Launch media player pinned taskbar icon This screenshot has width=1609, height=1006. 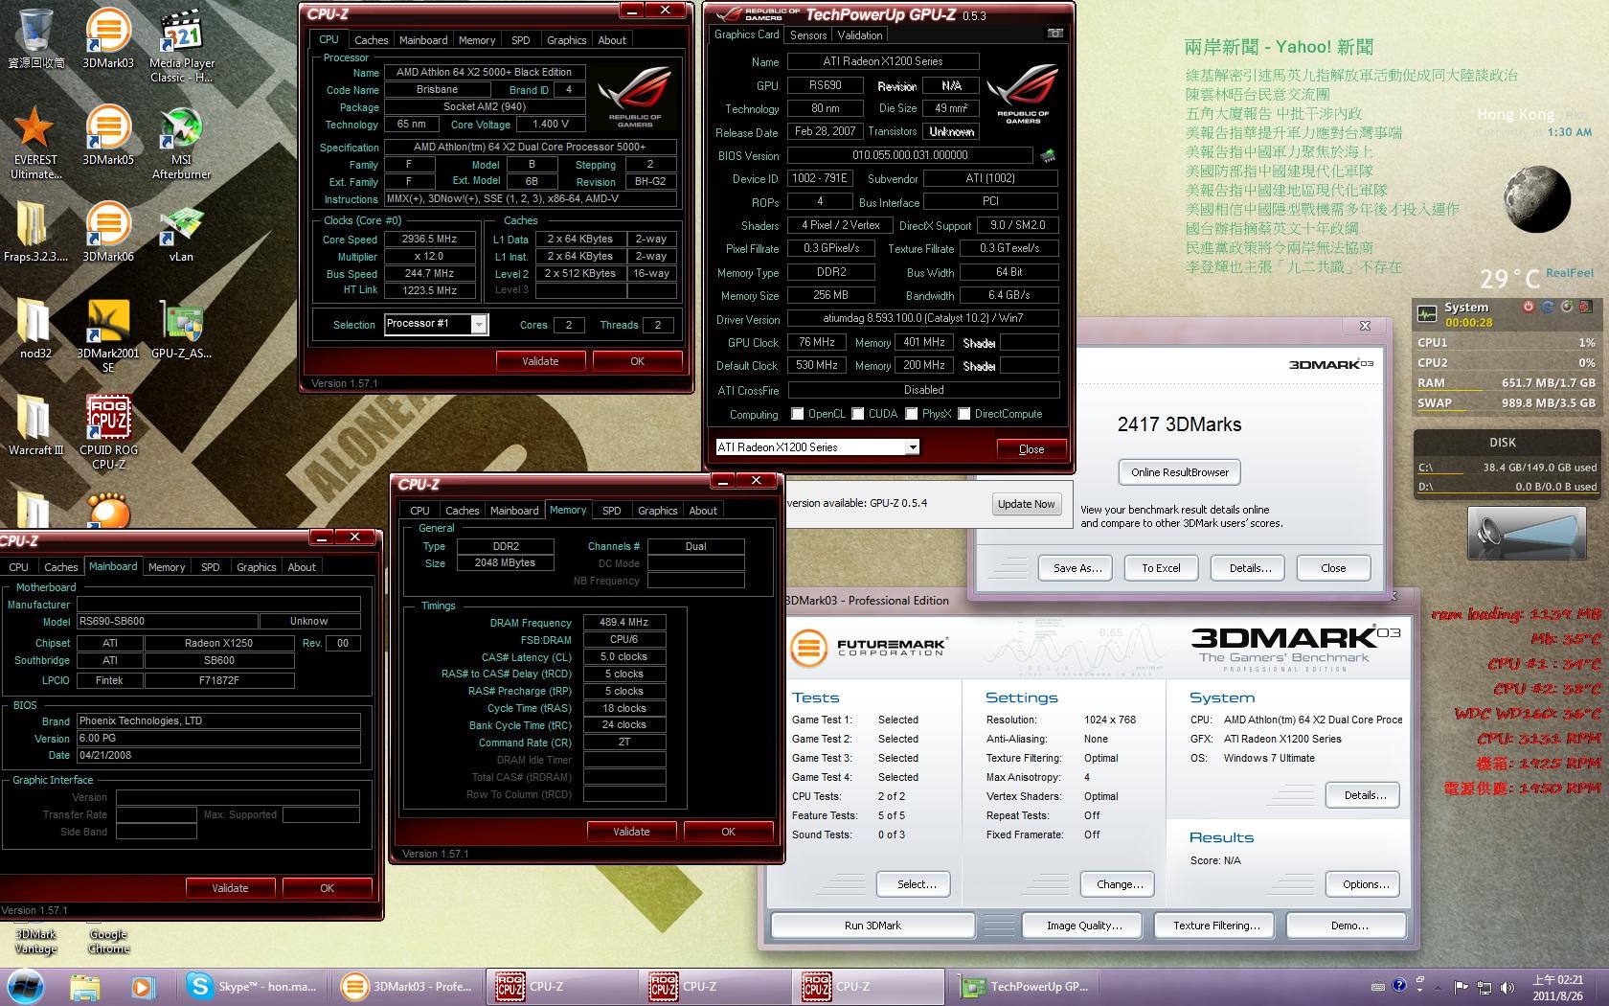pos(142,986)
